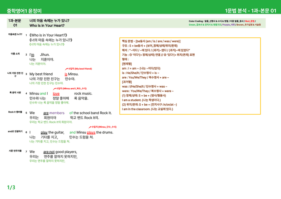The height and width of the screenshot is (199, 281).
Task: Click the underlined "I'm" in sentence 2
Action: pos(32,55)
